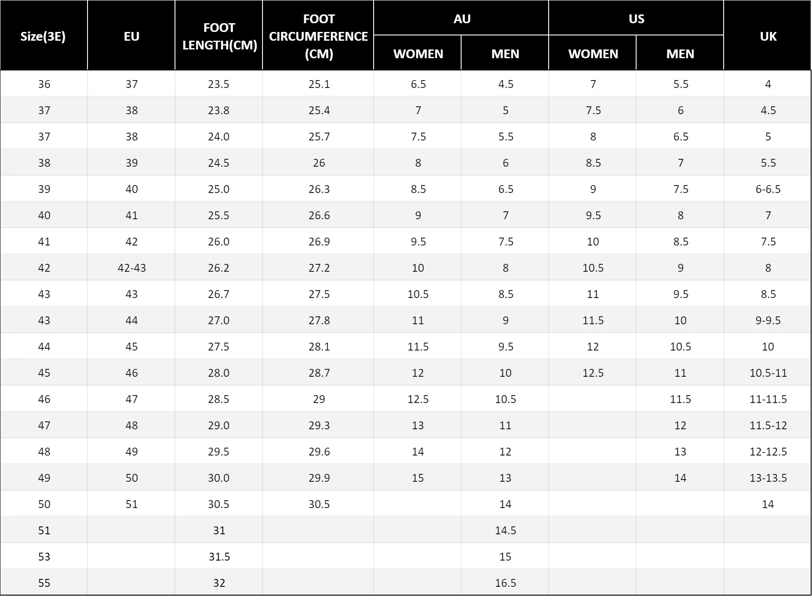Click the MEN sub-header under US

point(680,54)
